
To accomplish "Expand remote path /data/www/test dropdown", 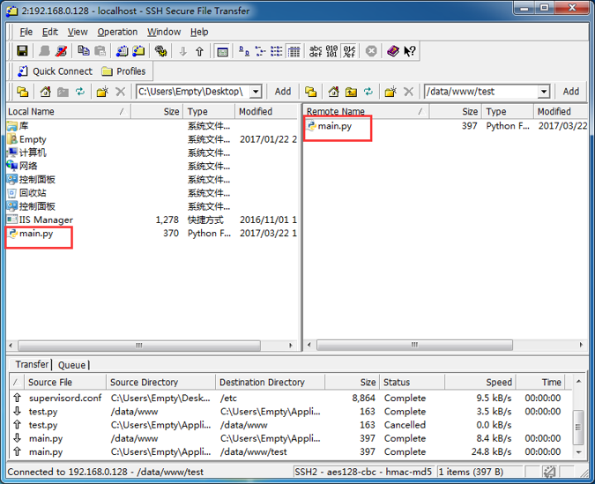I will [x=544, y=92].
